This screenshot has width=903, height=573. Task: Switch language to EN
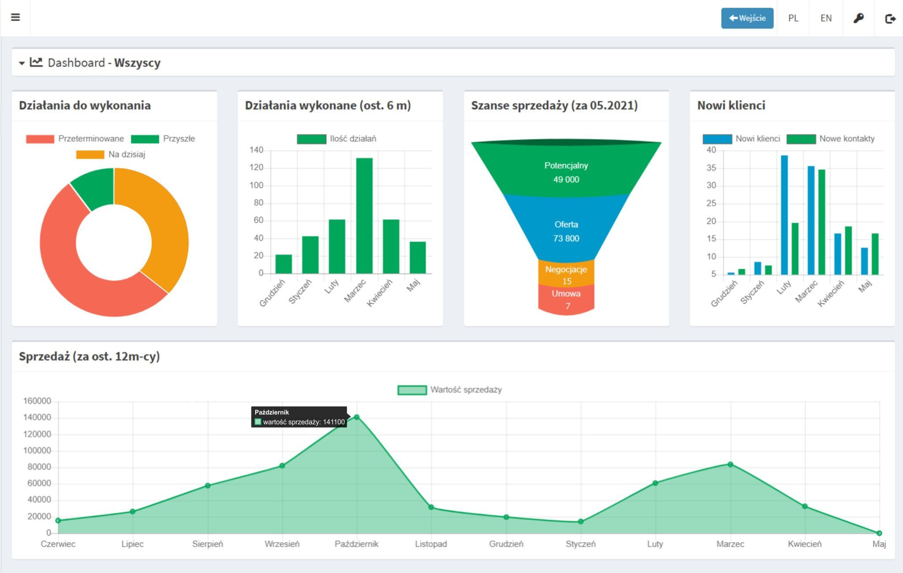click(x=826, y=18)
